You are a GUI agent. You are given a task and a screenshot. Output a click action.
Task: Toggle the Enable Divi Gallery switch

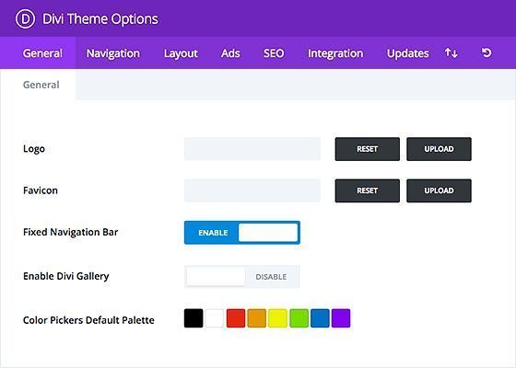point(242,277)
